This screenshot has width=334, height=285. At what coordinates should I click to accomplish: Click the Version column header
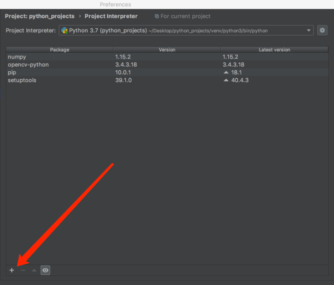(x=167, y=50)
